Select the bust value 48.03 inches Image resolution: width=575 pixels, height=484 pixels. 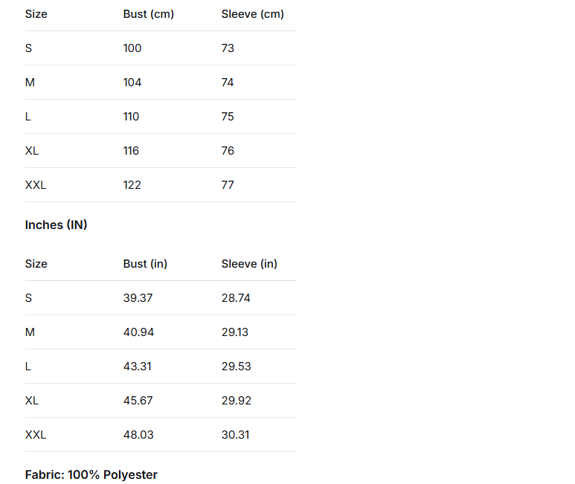(x=138, y=435)
